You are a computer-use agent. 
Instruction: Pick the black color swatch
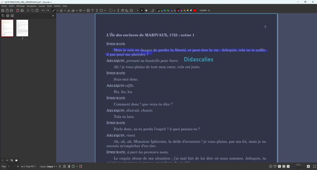[x=158, y=11]
